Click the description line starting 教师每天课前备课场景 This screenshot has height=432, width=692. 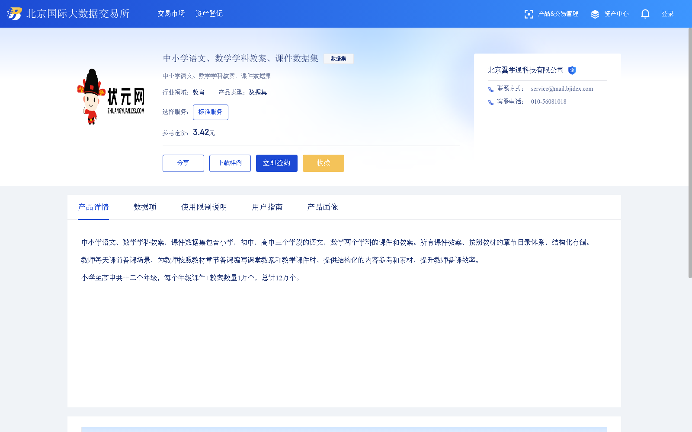pyautogui.click(x=281, y=260)
